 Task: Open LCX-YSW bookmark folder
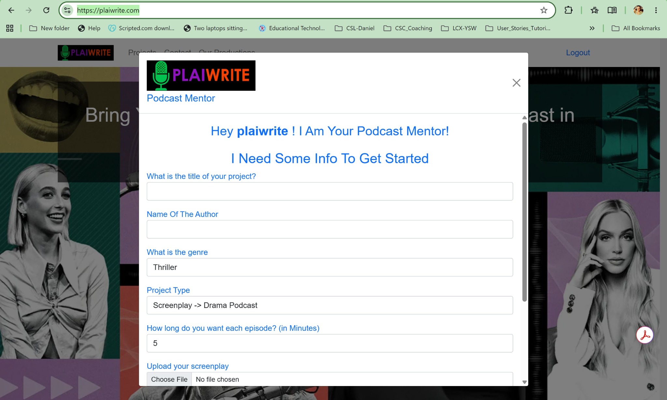coord(459,28)
